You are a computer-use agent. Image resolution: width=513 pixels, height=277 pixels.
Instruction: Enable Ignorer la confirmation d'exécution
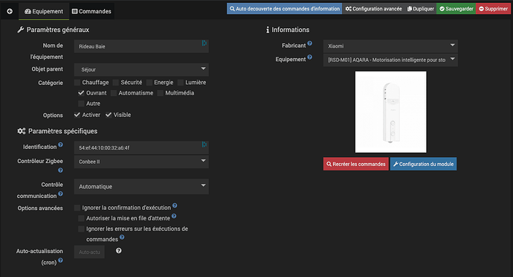point(77,208)
